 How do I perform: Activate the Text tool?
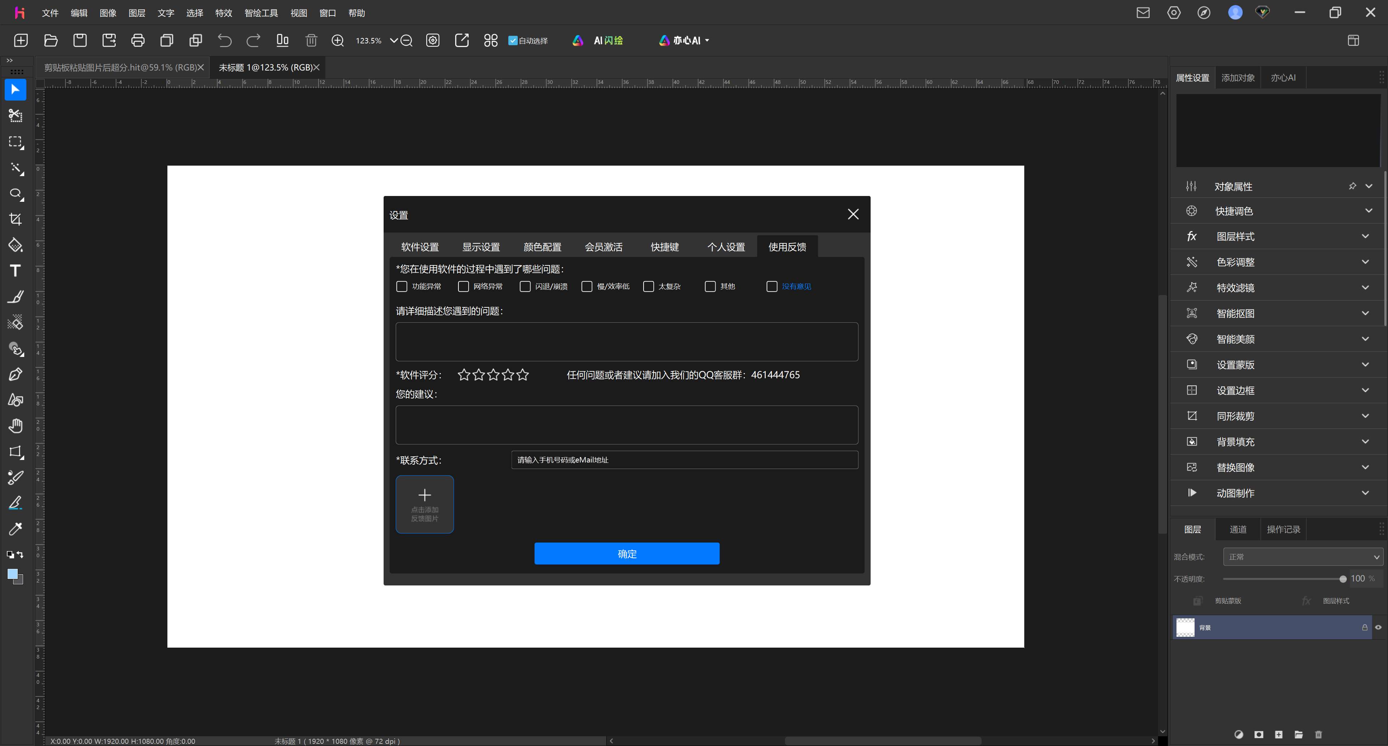[16, 270]
